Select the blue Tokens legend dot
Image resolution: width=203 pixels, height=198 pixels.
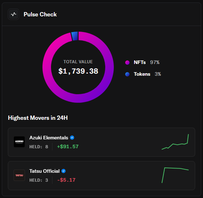pyautogui.click(x=127, y=74)
